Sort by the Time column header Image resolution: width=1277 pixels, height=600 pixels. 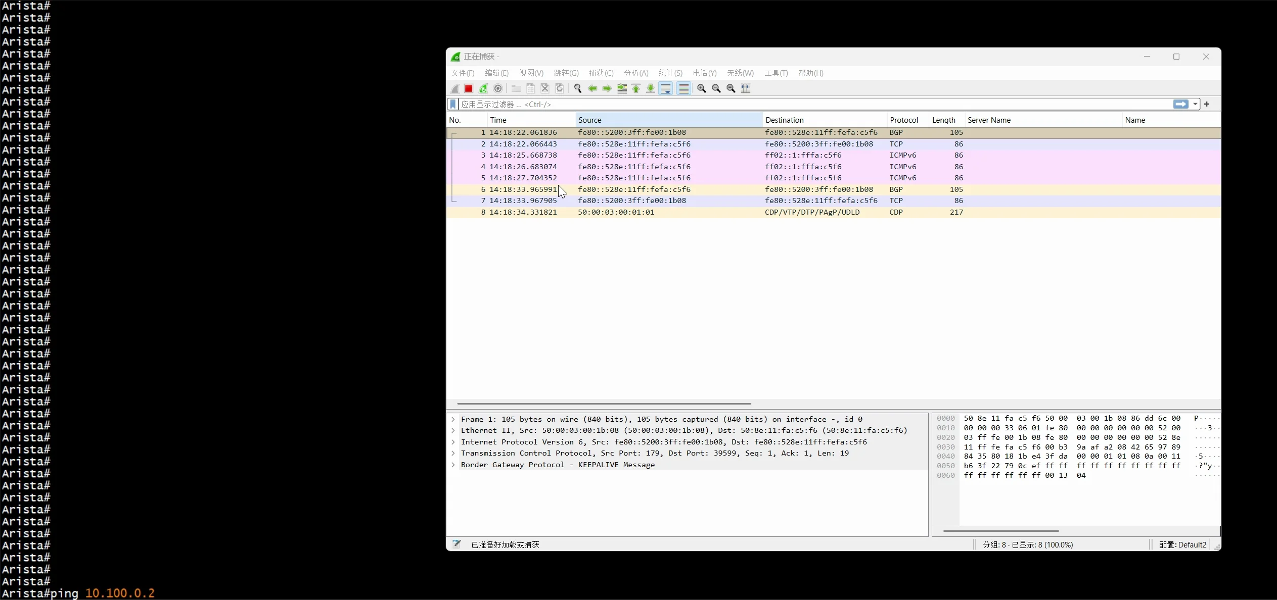tap(531, 120)
